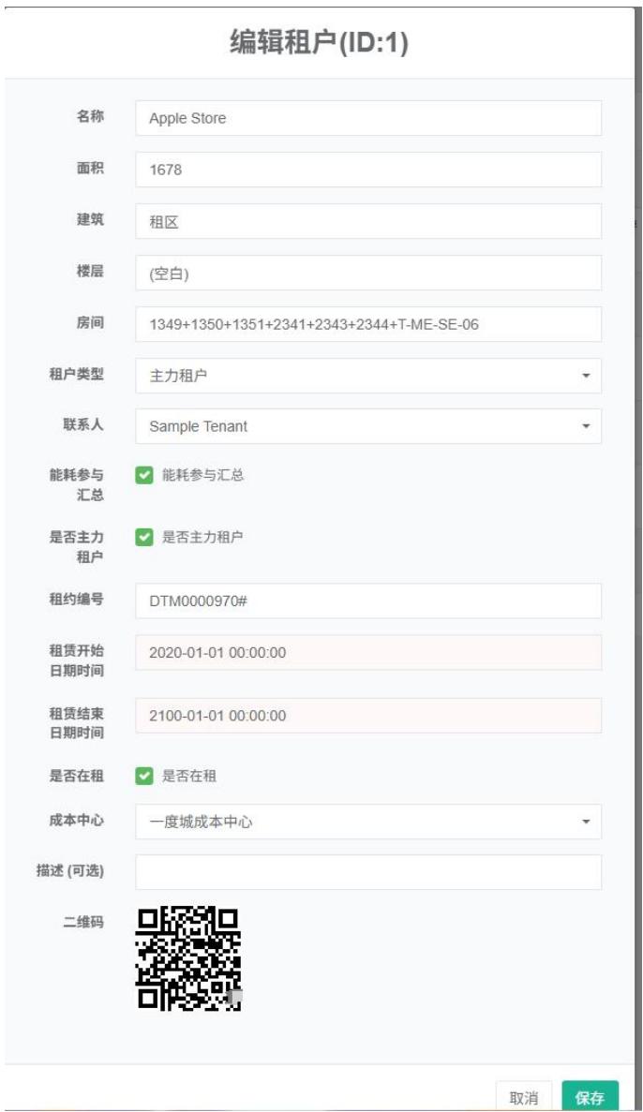Open the 成本中心 dropdown
The width and height of the screenshot is (643, 1112).
(x=367, y=822)
